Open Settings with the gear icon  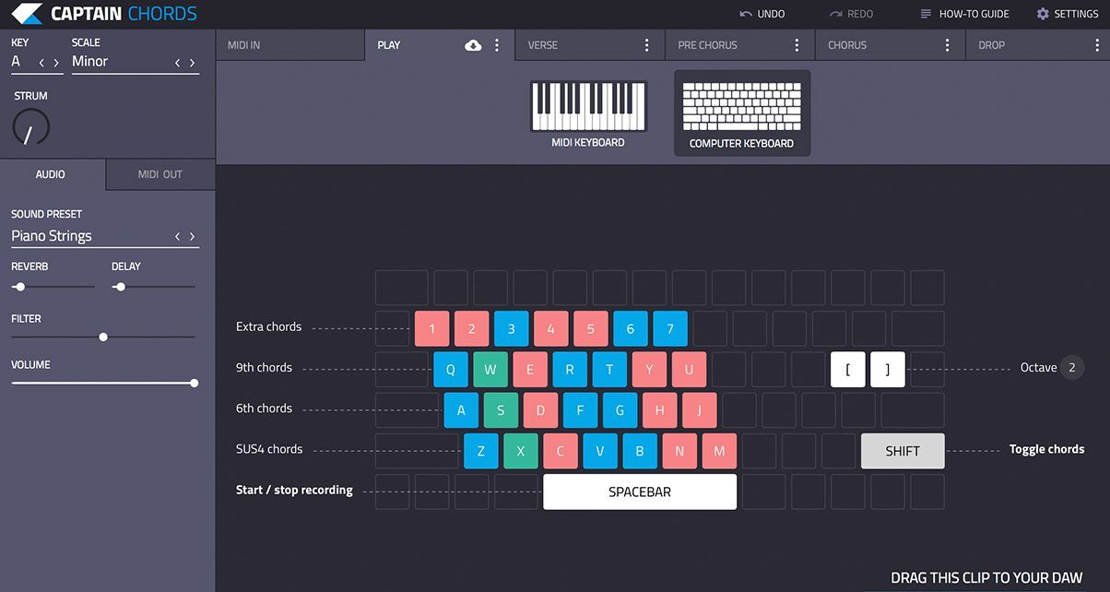pos(1043,14)
